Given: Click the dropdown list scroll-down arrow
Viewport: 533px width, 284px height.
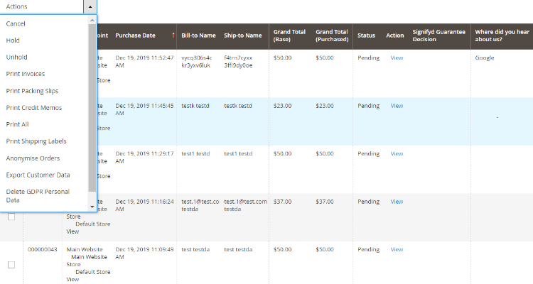Looking at the screenshot, I should pos(92,207).
